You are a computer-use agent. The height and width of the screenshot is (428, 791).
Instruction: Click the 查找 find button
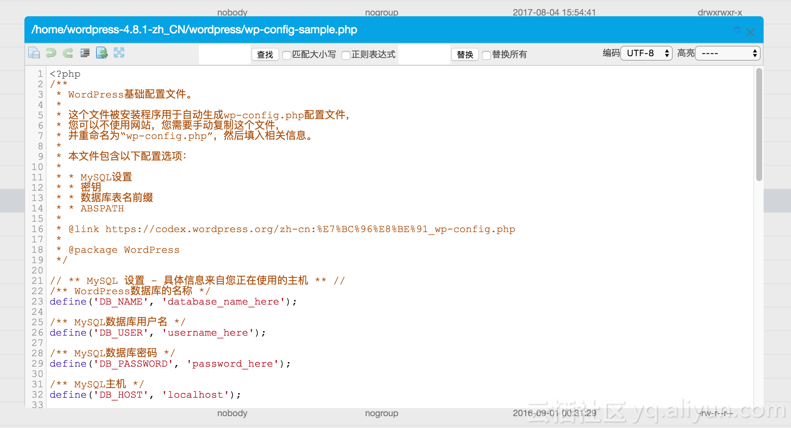coord(265,55)
